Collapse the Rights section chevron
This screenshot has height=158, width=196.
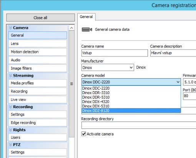(x=10, y=130)
